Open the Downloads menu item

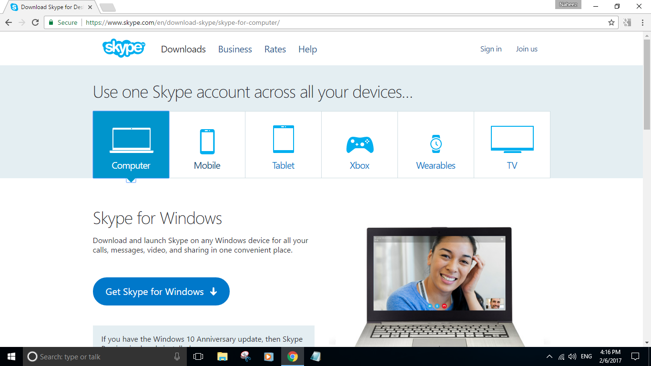pyautogui.click(x=183, y=49)
